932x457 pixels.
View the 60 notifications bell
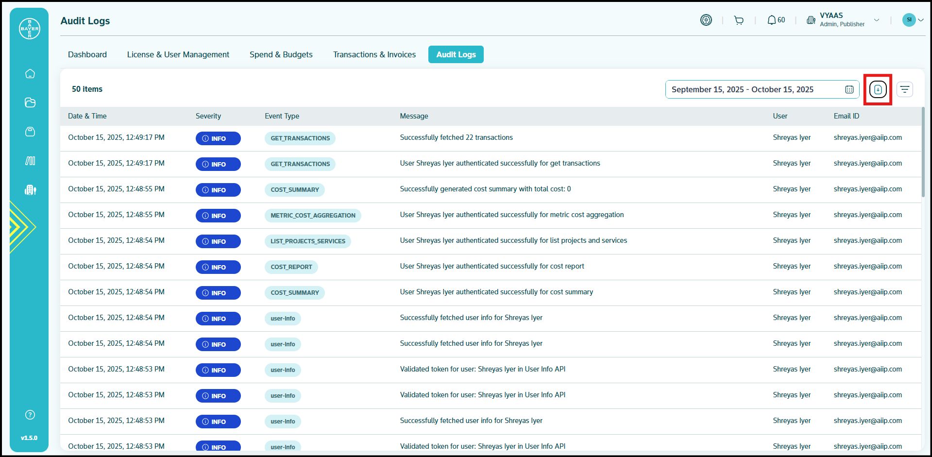pos(776,20)
